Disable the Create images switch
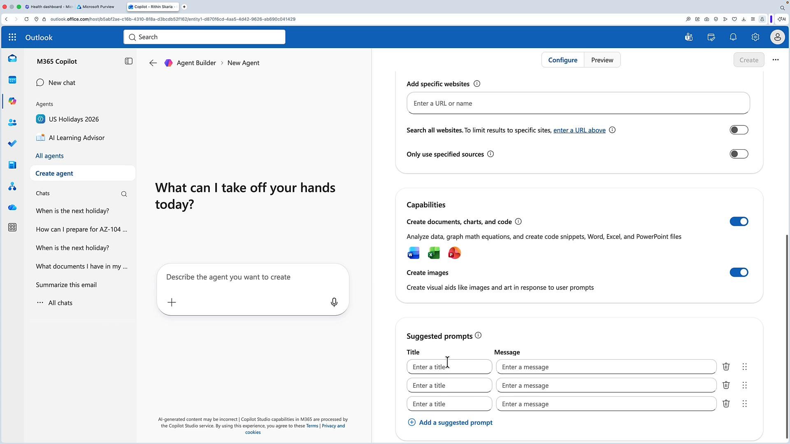The width and height of the screenshot is (790, 444). pos(739,273)
